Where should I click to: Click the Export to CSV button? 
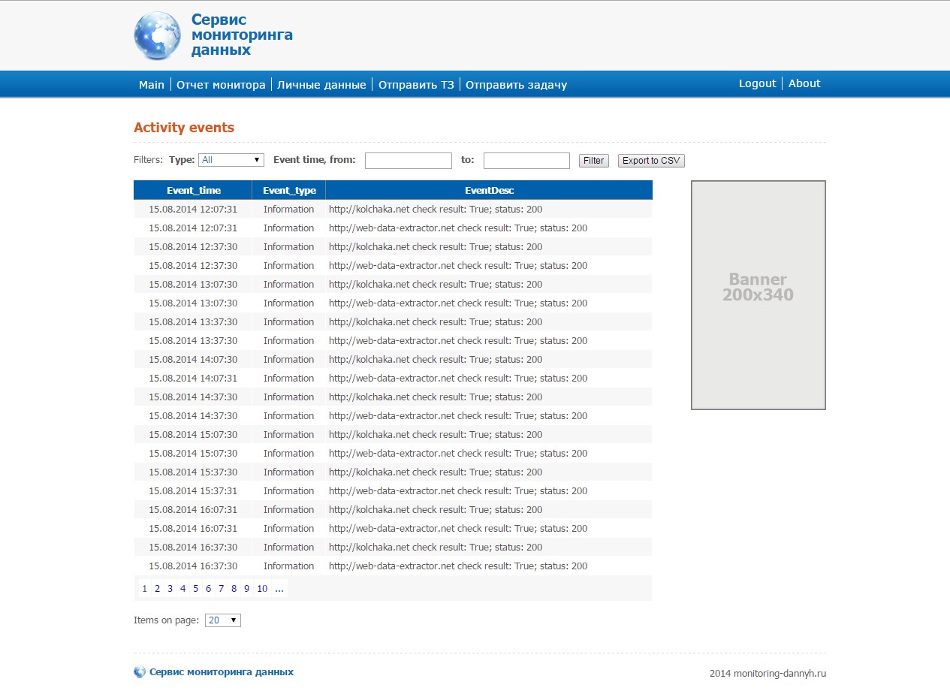651,161
